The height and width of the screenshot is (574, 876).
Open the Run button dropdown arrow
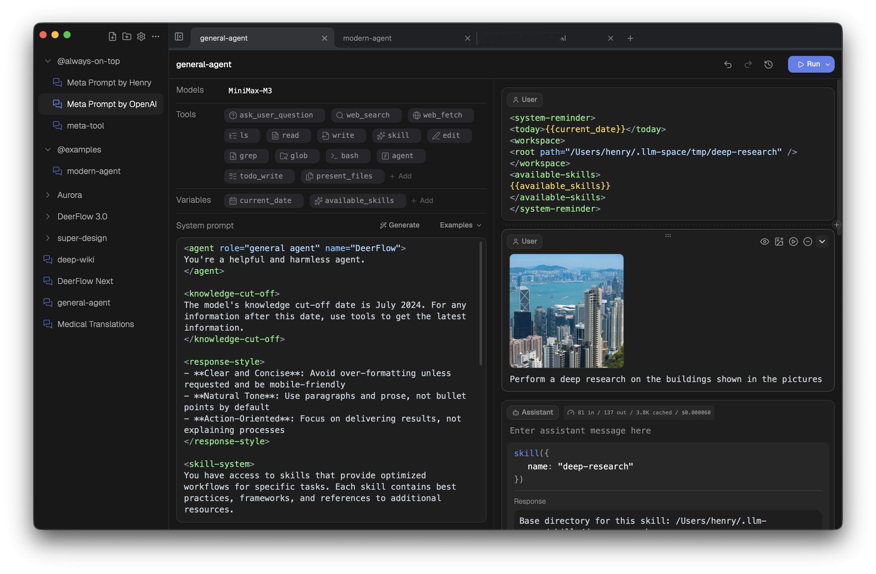pyautogui.click(x=828, y=64)
